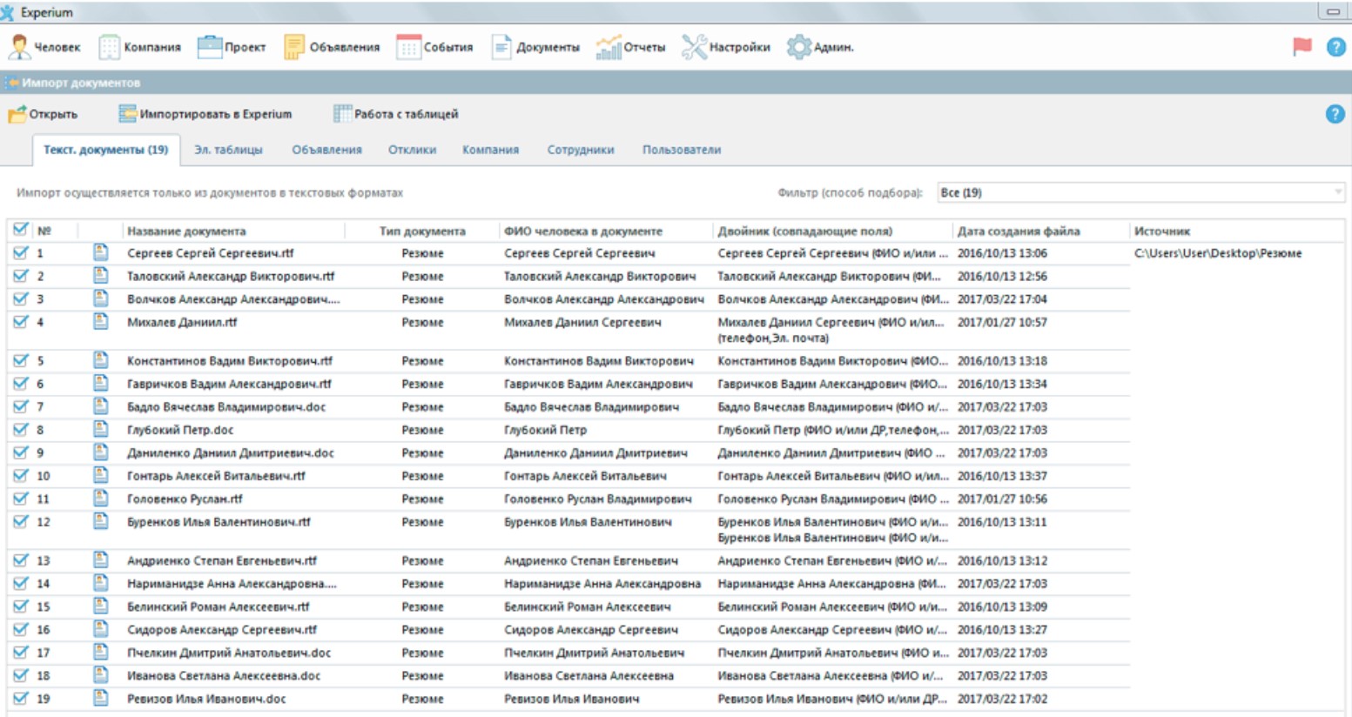The width and height of the screenshot is (1352, 717).
Task: Go to Проект module icon
Action: (210, 47)
